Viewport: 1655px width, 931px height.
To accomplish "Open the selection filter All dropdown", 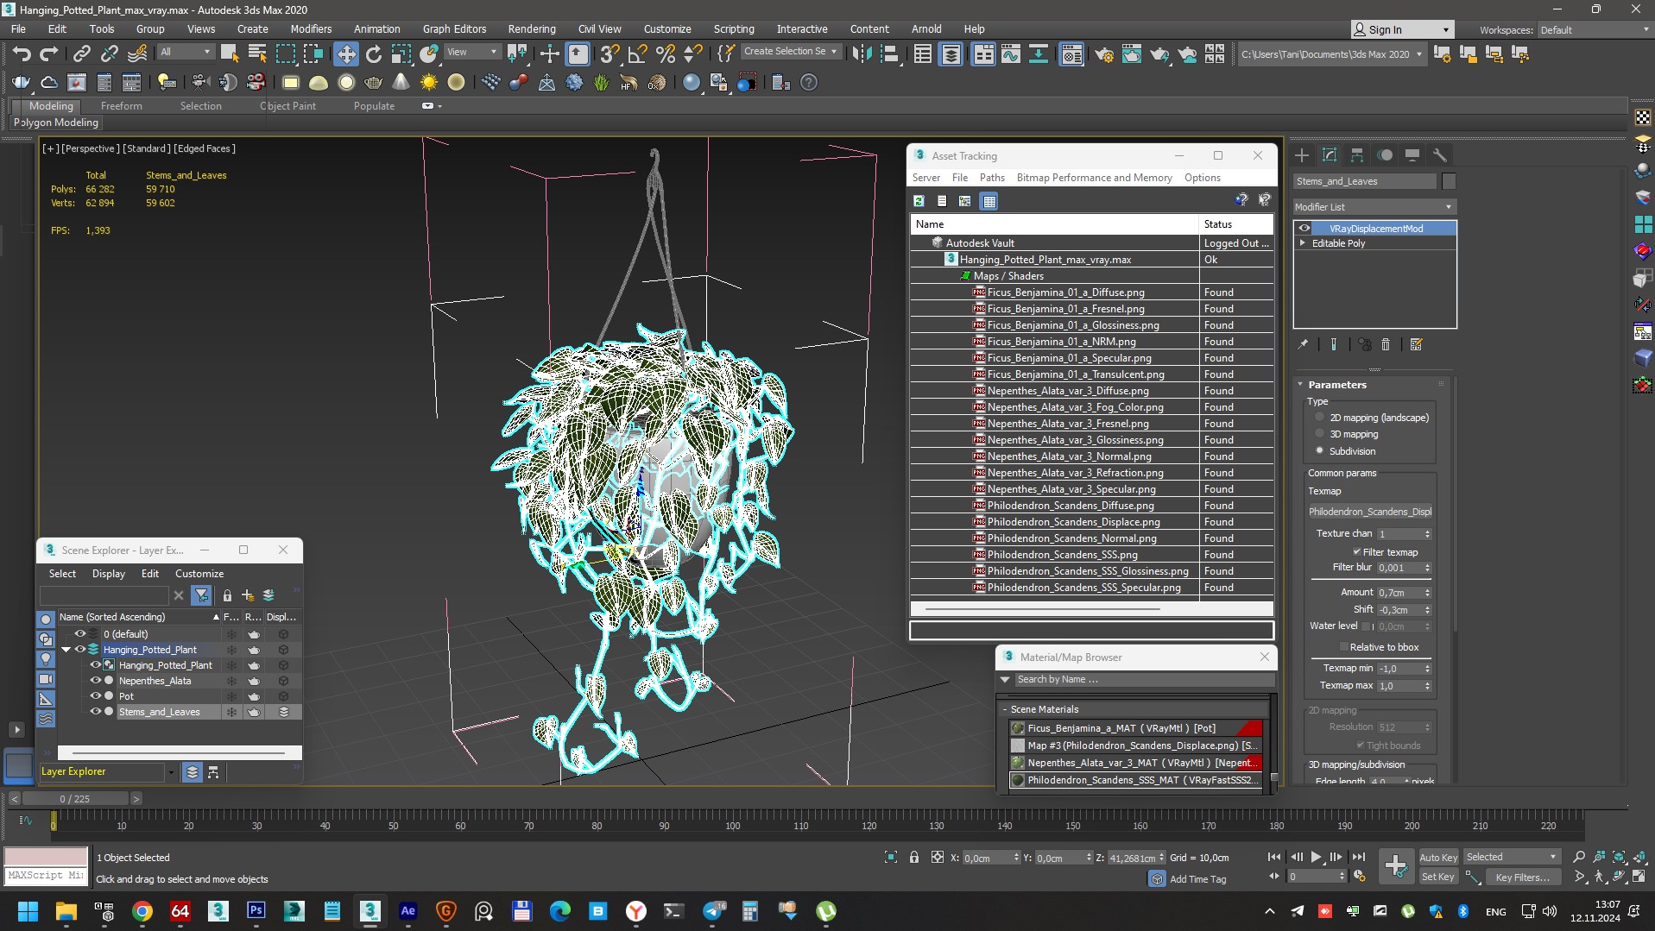I will 185,52.
